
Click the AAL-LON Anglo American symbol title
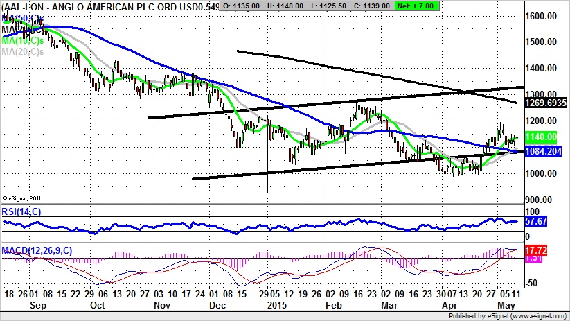[97, 7]
